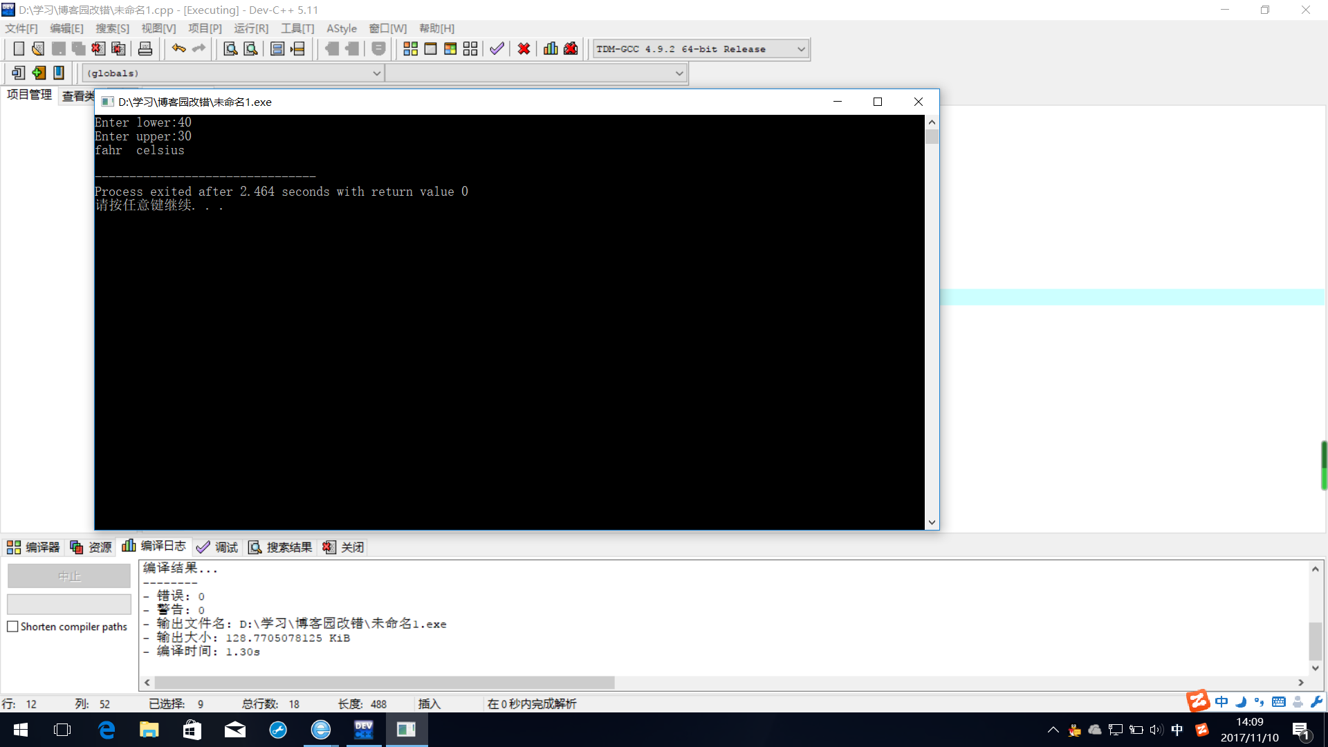The width and height of the screenshot is (1328, 747).
Task: Open the 运行[R] menu
Action: (251, 28)
